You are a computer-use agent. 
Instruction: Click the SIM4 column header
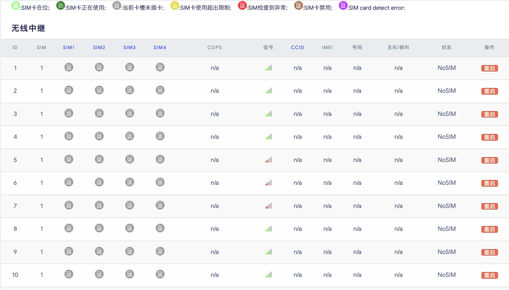tap(160, 47)
